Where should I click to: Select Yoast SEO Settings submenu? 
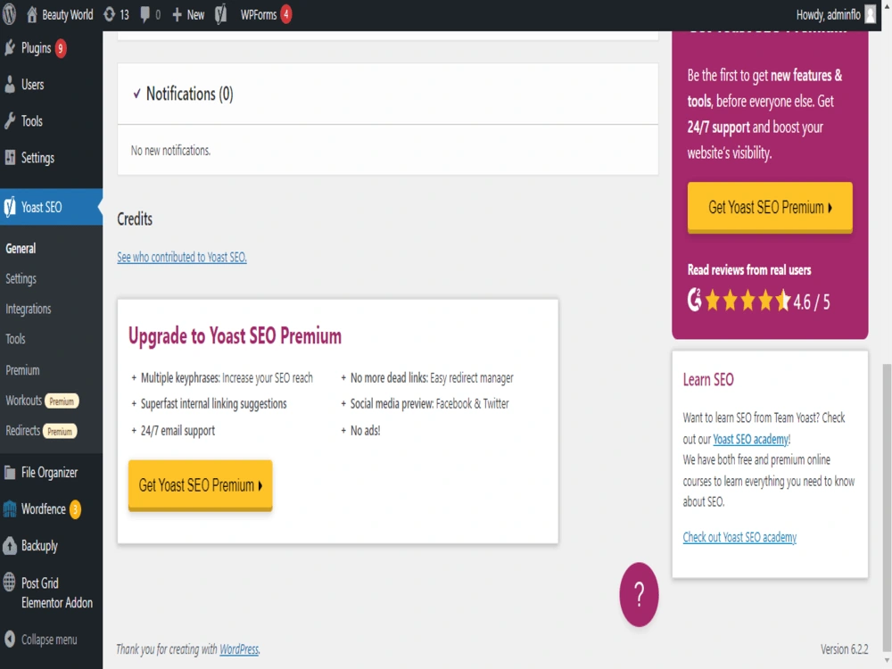[x=21, y=278]
